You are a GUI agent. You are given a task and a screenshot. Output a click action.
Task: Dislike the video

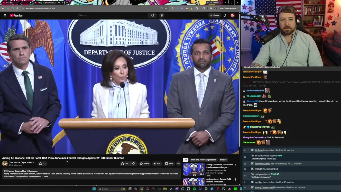pyautogui.click(x=134, y=164)
